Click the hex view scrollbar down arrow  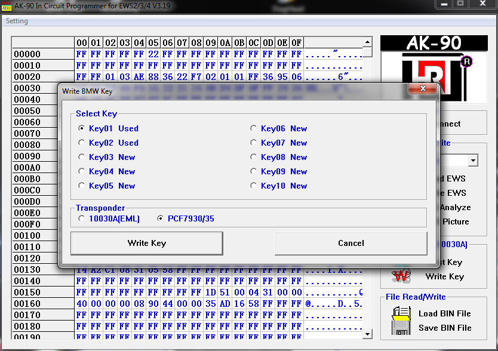click(368, 334)
